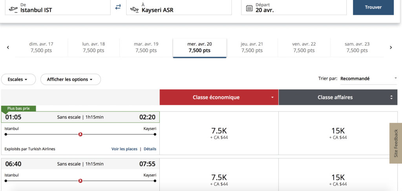This screenshot has width=402, height=191.
Task: Choose 7.5K economy fare for 06:40 flight
Action: tap(219, 175)
